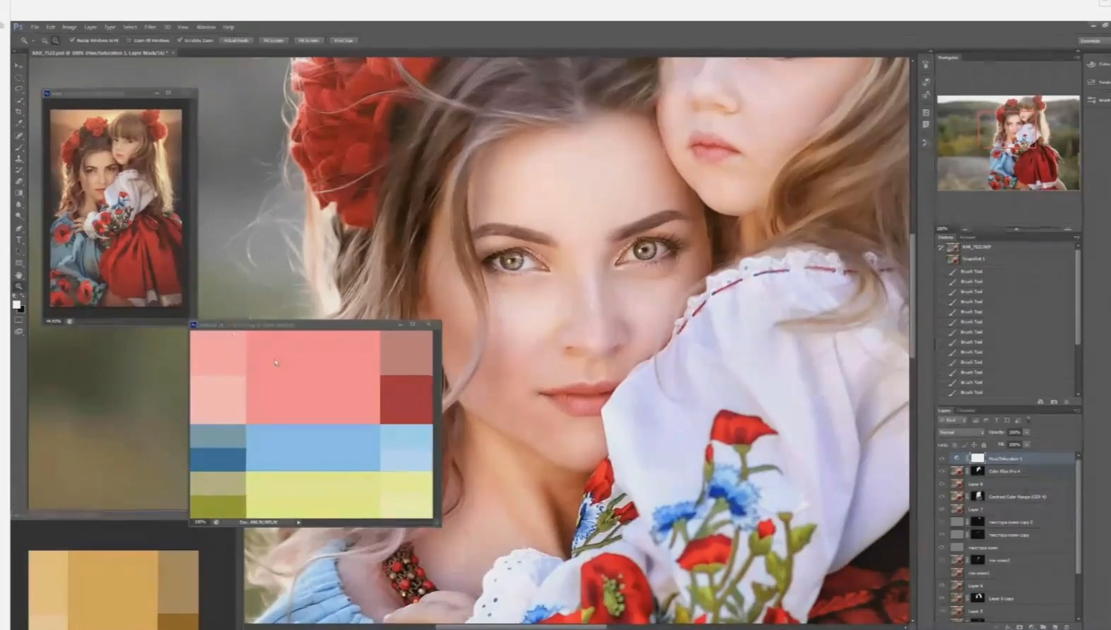The height and width of the screenshot is (630, 1111).
Task: Select the Crop tool
Action: tap(19, 112)
